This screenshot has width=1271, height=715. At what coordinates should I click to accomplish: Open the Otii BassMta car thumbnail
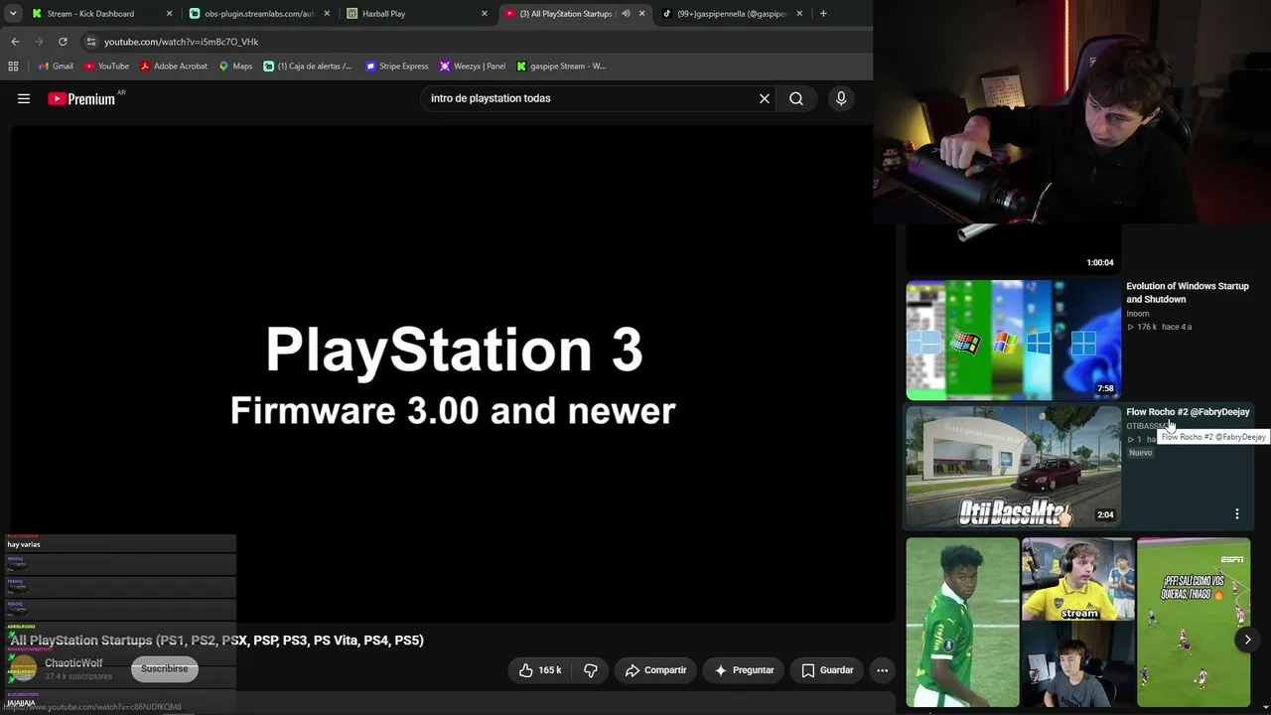[1014, 466]
